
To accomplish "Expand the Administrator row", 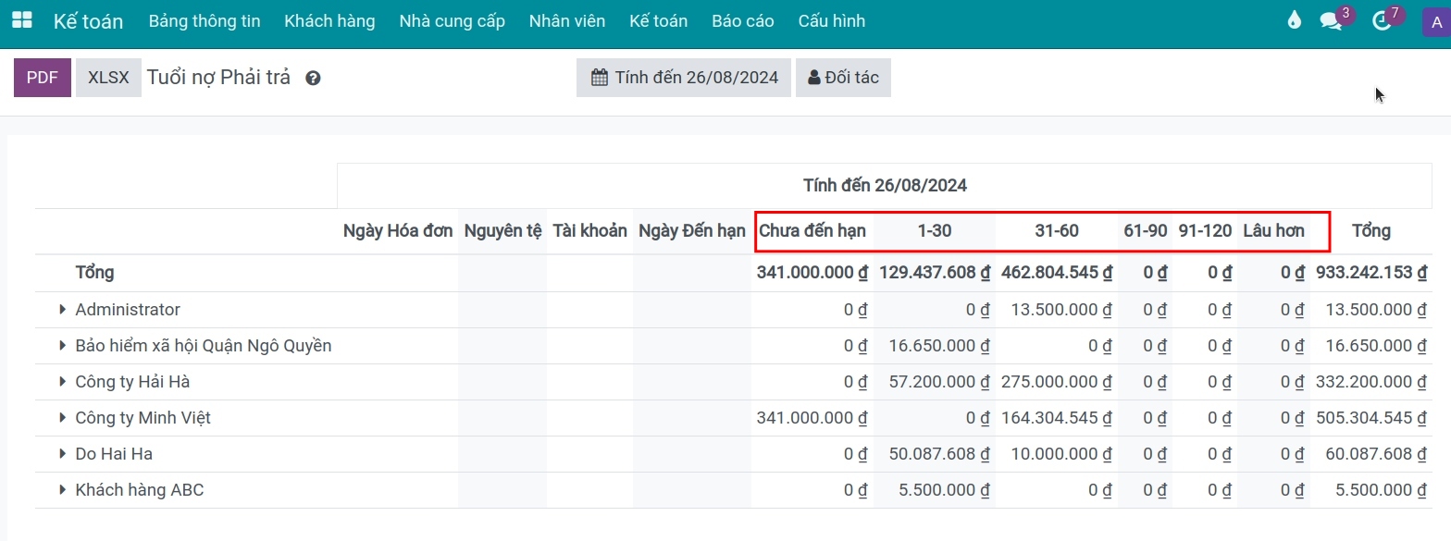I will [62, 309].
